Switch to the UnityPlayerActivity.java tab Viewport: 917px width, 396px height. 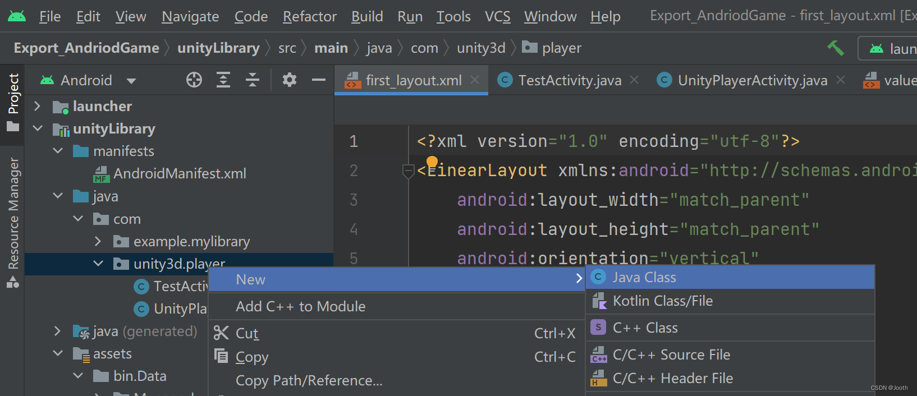tap(751, 80)
